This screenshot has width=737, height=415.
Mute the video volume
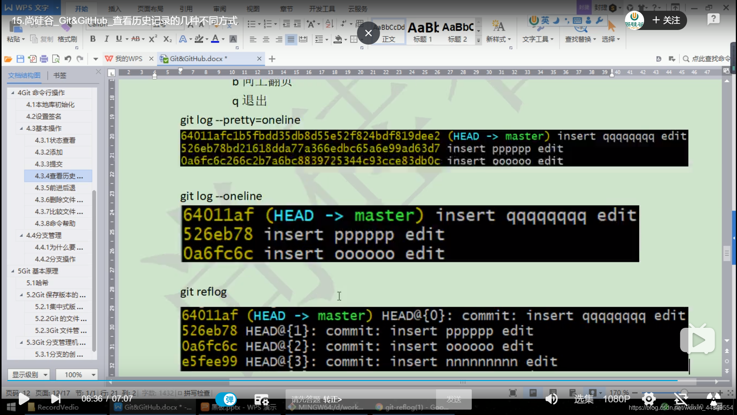point(552,399)
